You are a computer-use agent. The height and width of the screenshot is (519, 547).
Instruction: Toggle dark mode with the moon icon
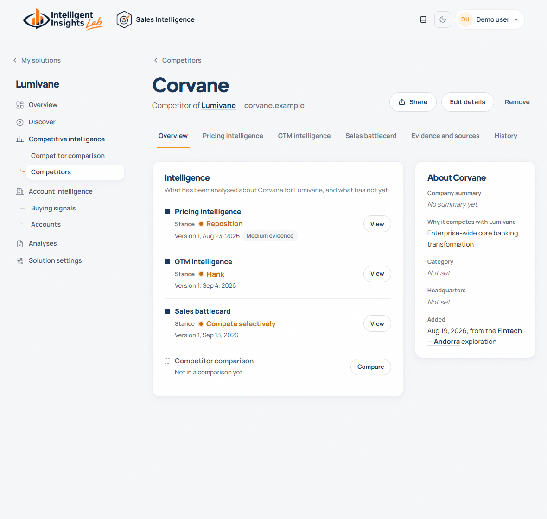pos(443,19)
